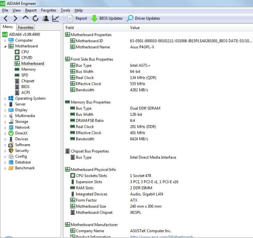Click the Config gear icon

point(11,156)
